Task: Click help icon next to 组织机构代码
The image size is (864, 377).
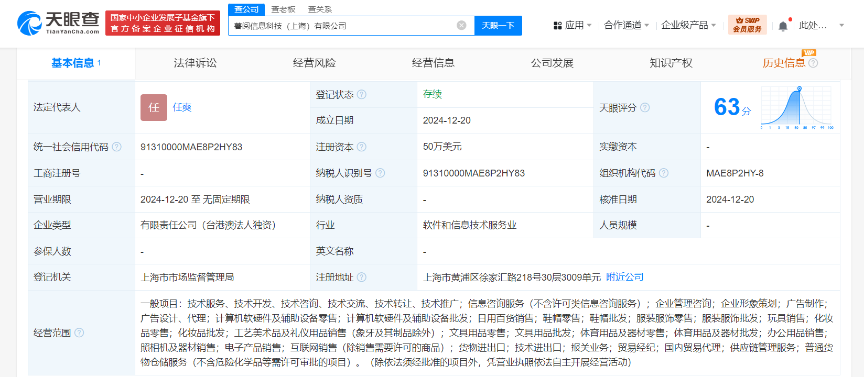Action: [664, 173]
